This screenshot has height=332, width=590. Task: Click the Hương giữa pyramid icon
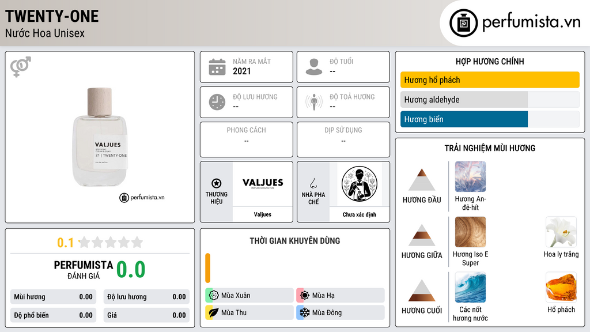pyautogui.click(x=422, y=235)
